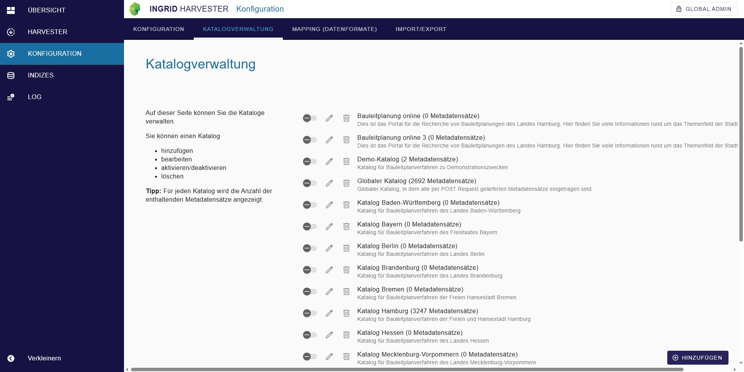Open the Global Admin user button
The image size is (744, 372).
coord(704,9)
